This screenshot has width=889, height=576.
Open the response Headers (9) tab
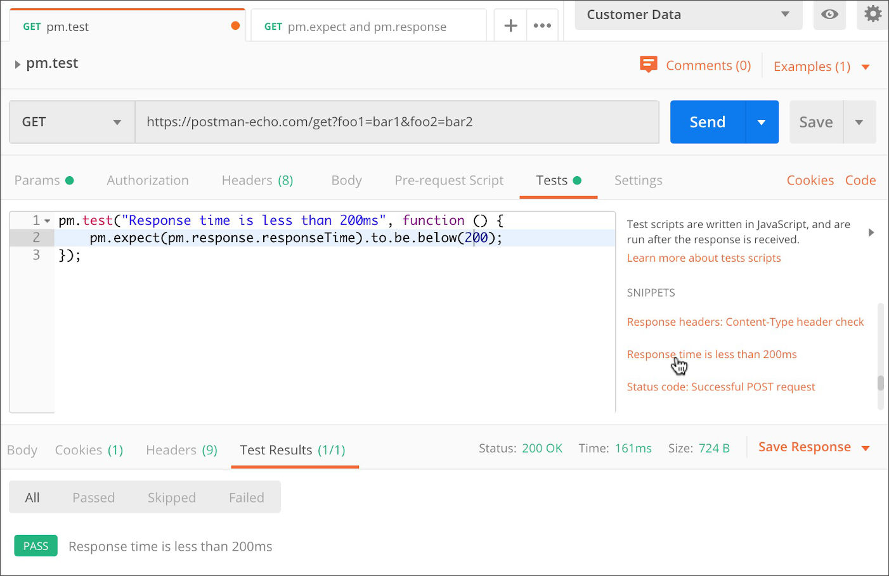pos(181,450)
